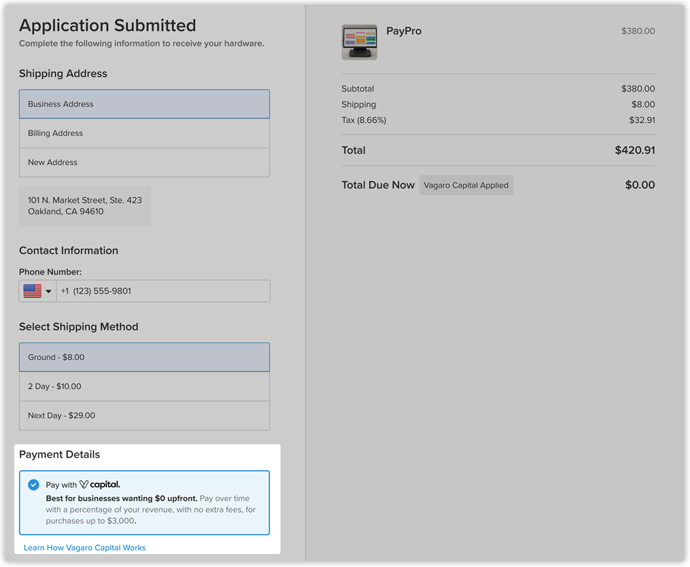Click the Payment Details heading

point(59,454)
